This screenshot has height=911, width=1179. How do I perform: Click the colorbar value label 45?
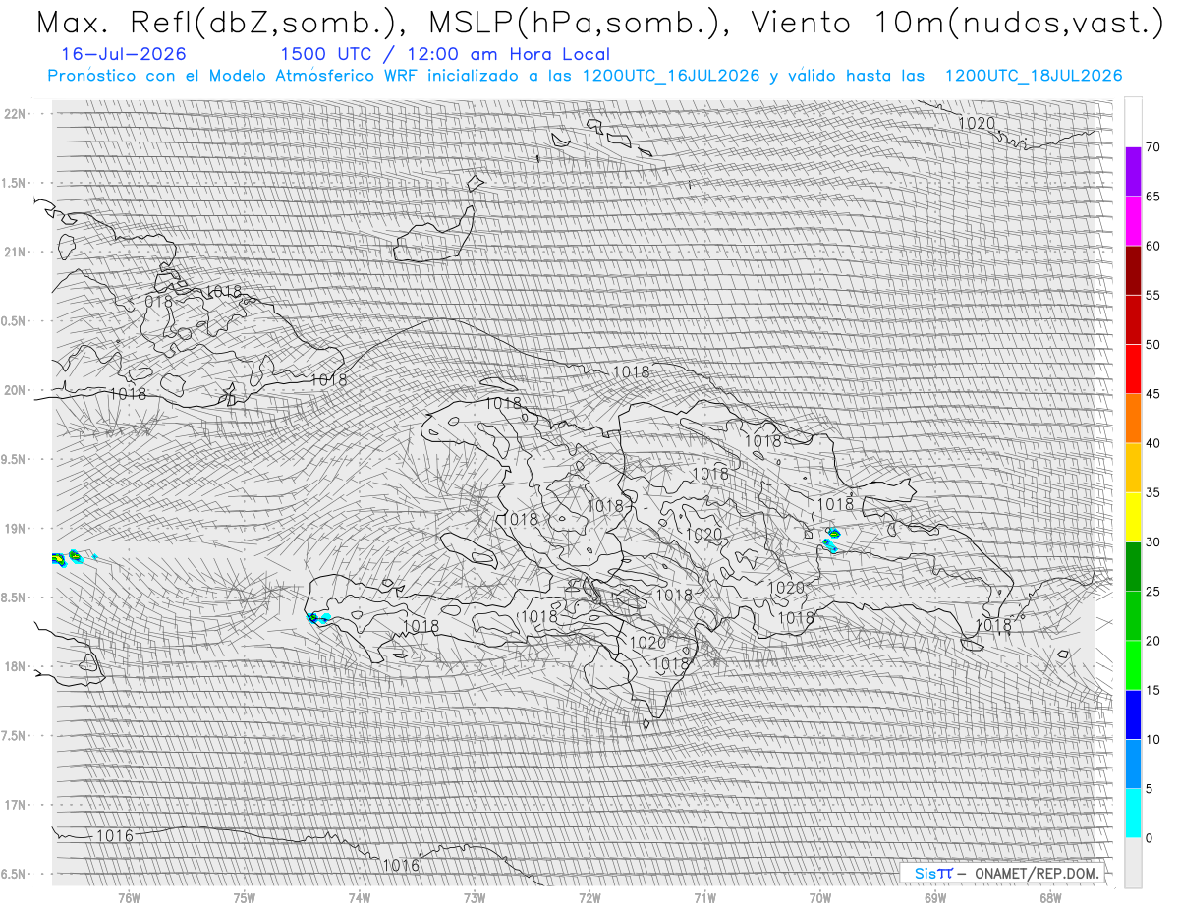(1152, 394)
